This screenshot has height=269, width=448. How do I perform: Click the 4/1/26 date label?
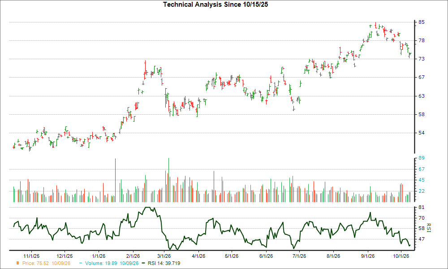(198, 256)
